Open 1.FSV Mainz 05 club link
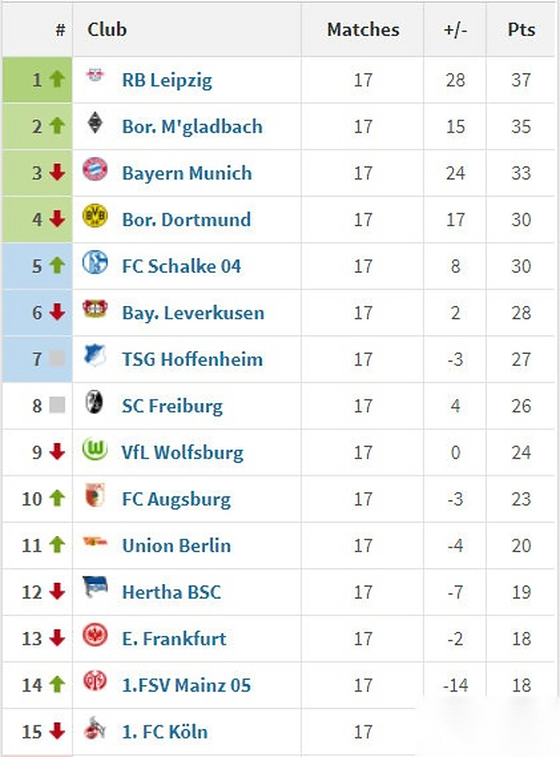560x757 pixels. (x=186, y=685)
